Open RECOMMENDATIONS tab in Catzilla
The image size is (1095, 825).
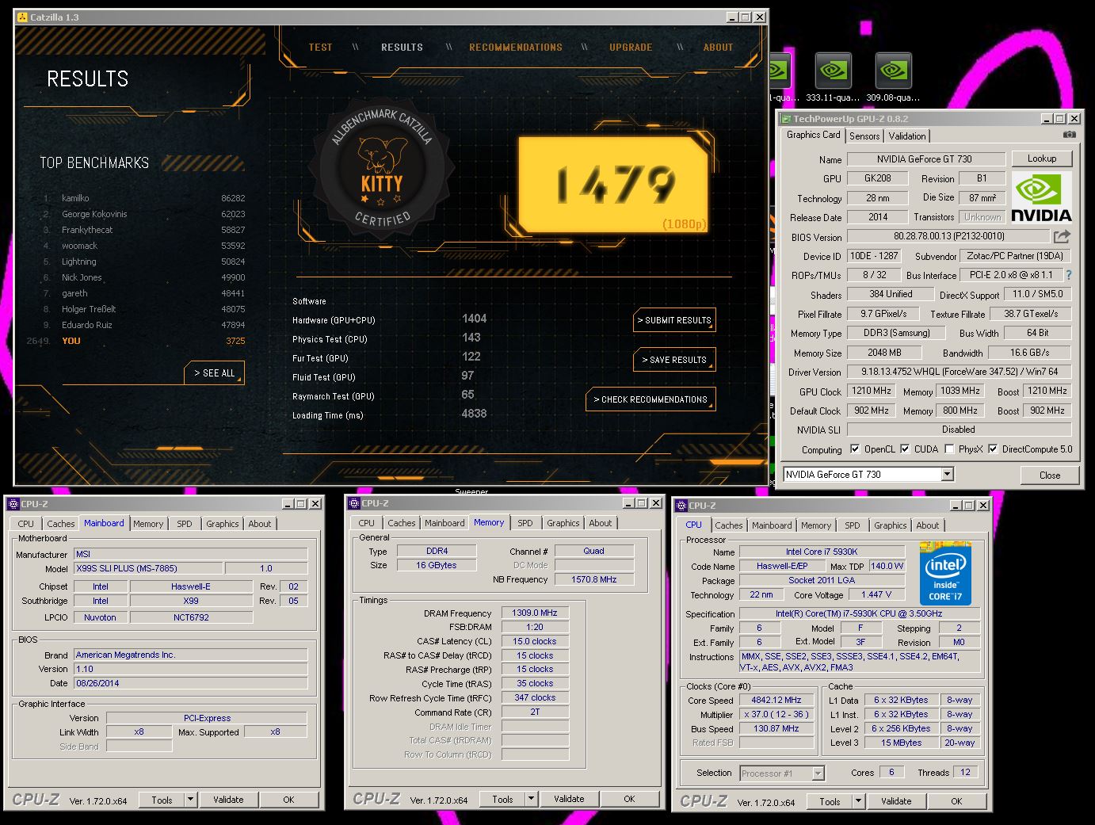point(516,48)
